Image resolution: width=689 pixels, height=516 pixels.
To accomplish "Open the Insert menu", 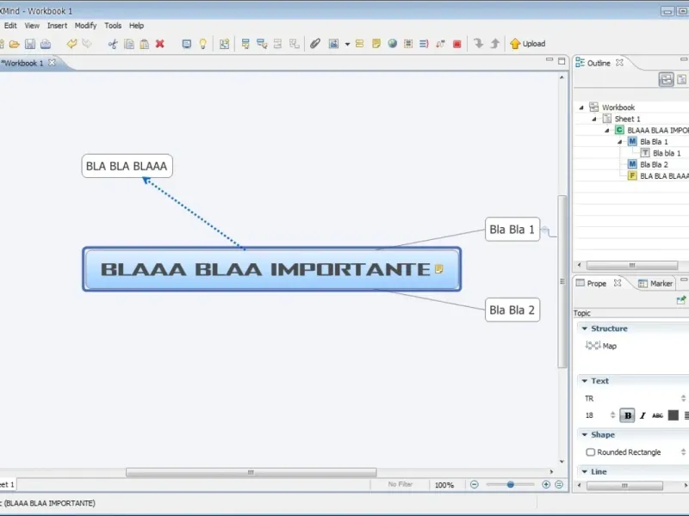I will 57,26.
